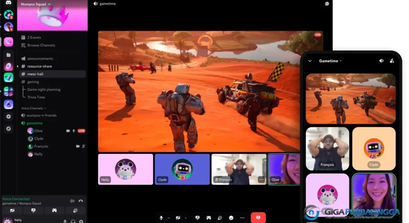Disconnect from voice using the phone hang-up icon
The height and width of the screenshot is (223, 409).
[81, 201]
